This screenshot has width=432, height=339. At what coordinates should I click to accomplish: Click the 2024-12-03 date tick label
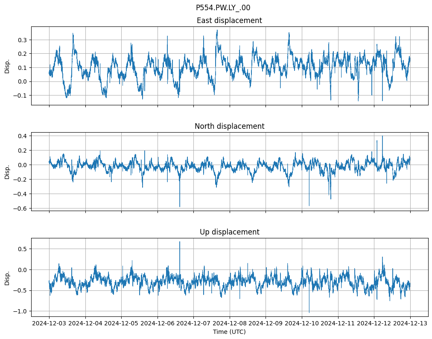[x=49, y=323]
